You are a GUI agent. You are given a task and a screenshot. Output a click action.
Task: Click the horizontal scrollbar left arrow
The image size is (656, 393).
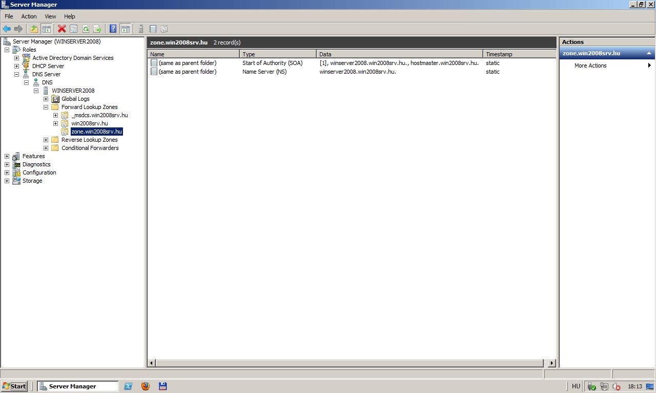(152, 363)
